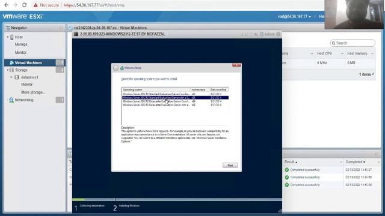Select Standard Evaluation (Server Core) row
Screen dimensions: 385x216
[x=175, y=94]
